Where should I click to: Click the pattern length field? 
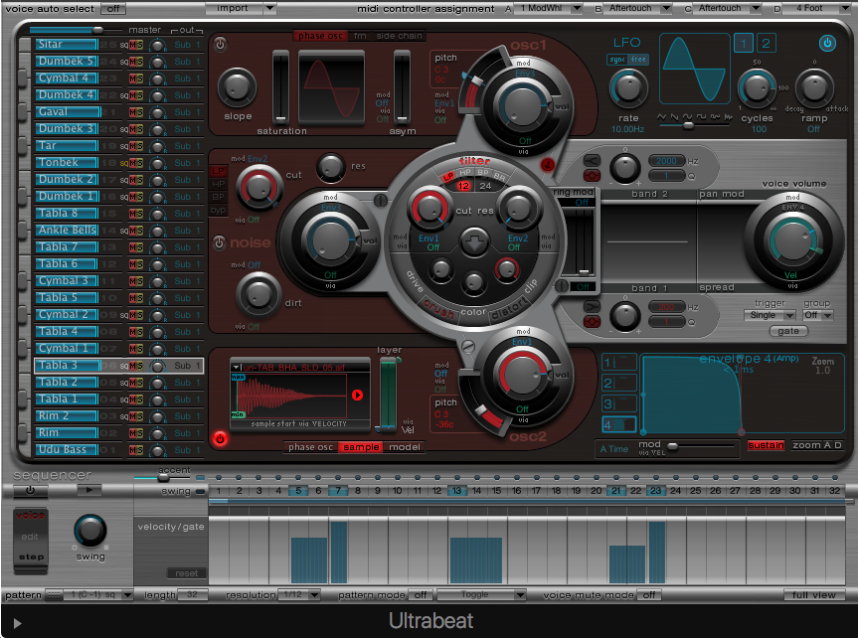192,595
